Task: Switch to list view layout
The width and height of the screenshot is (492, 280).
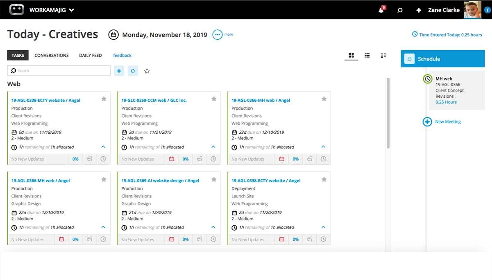Action: [x=367, y=55]
